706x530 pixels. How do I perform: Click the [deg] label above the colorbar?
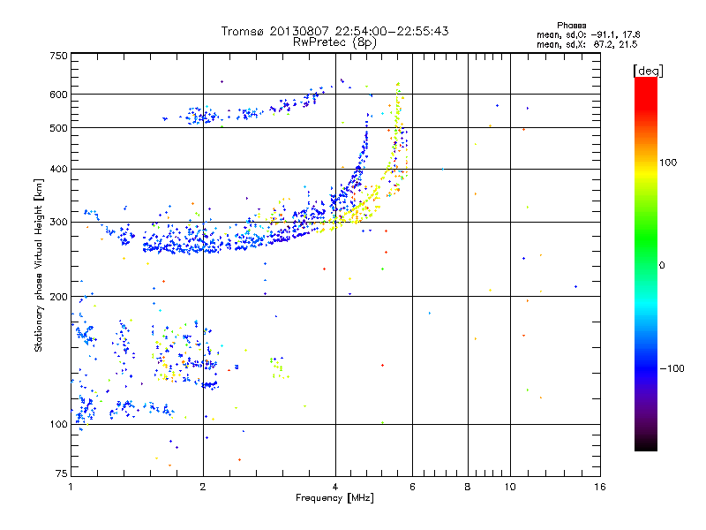pyautogui.click(x=648, y=71)
